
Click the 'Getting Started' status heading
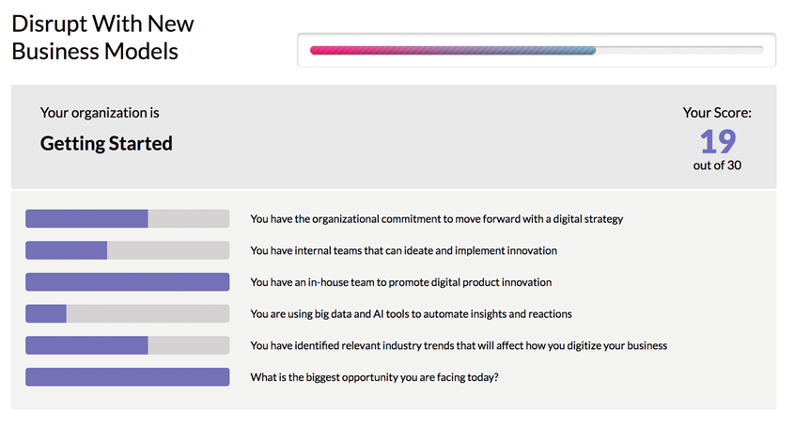click(x=106, y=144)
